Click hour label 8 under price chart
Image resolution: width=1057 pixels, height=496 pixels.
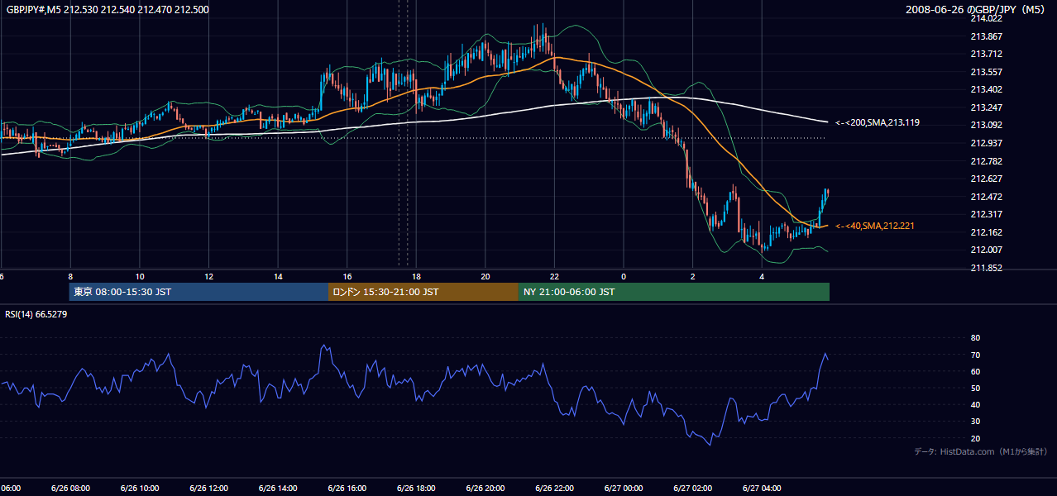pos(70,276)
